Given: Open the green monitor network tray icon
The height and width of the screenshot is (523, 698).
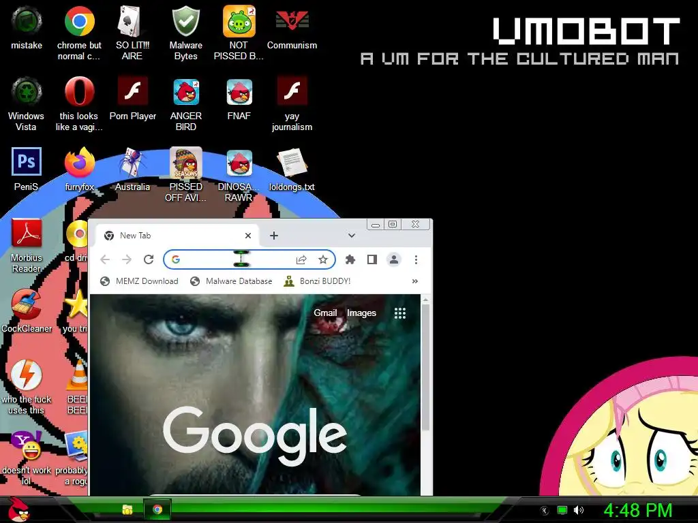Looking at the screenshot, I should pos(562,510).
